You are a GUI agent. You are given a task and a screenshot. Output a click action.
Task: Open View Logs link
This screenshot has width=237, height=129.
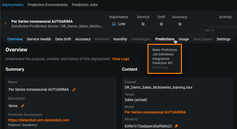click(121, 59)
